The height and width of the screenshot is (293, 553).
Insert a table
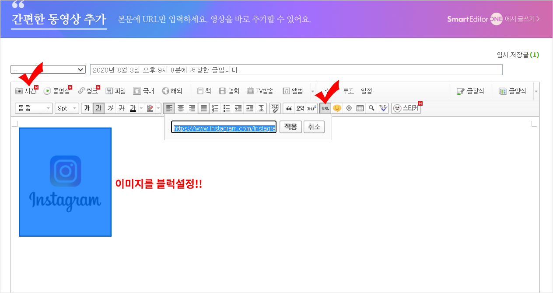click(x=360, y=108)
